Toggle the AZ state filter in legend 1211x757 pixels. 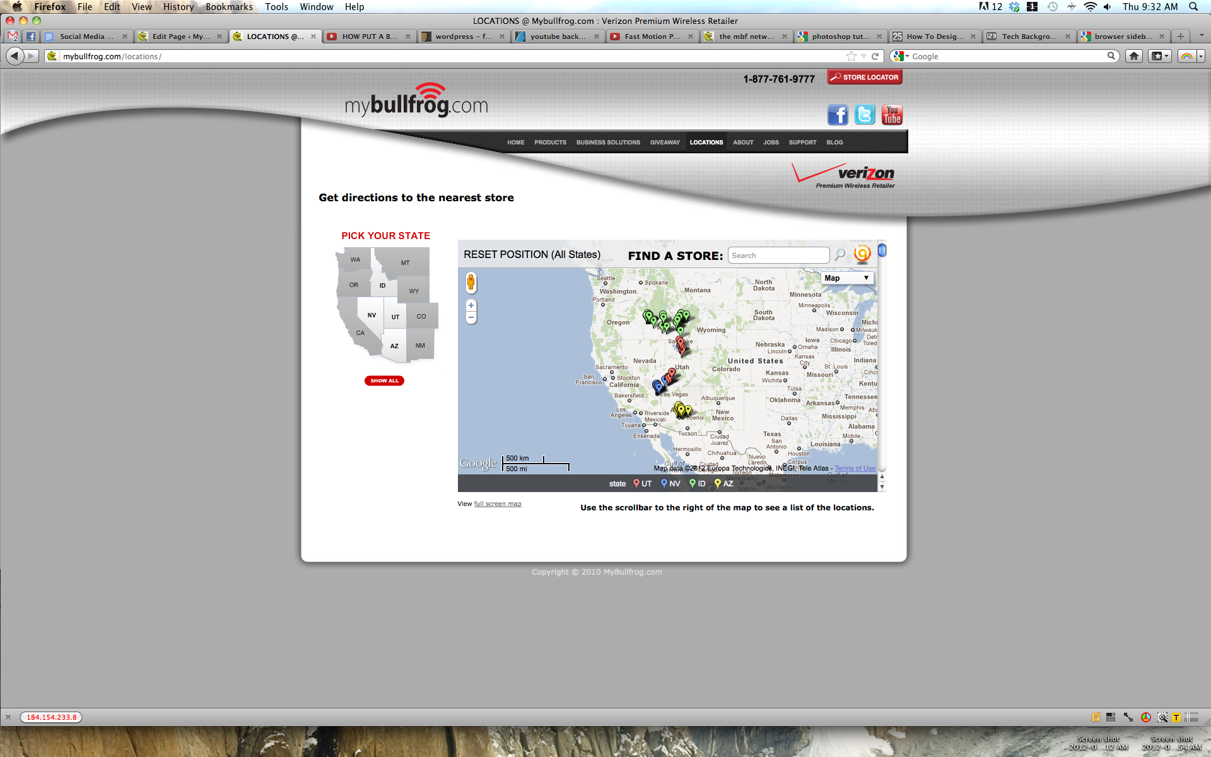(723, 484)
